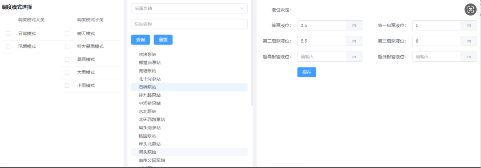Image resolution: width=481 pixels, height=168 pixels.
Task: Select 欧渚泵站 in the station list
Action: pos(189,55)
